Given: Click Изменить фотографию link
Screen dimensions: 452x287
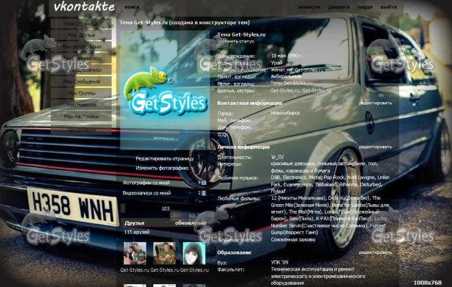Looking at the screenshot, I should [162, 168].
